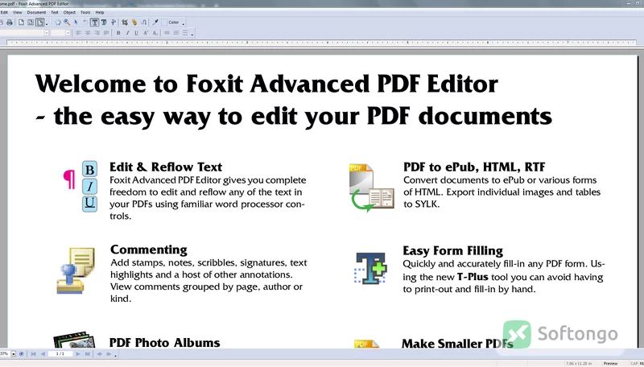Viewport: 644px width, 367px height.
Task: Select the Zoom magnifier tool
Action: [x=67, y=23]
